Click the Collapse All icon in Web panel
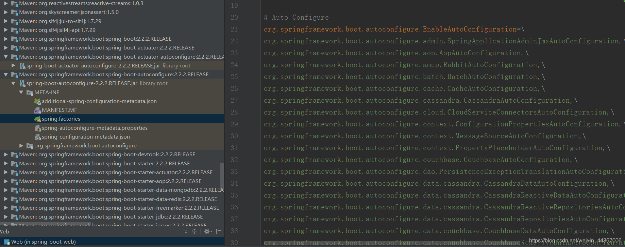 (194, 231)
